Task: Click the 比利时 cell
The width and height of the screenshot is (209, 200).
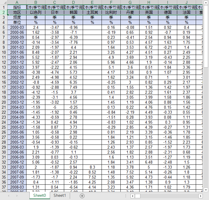Action: click(x=111, y=12)
